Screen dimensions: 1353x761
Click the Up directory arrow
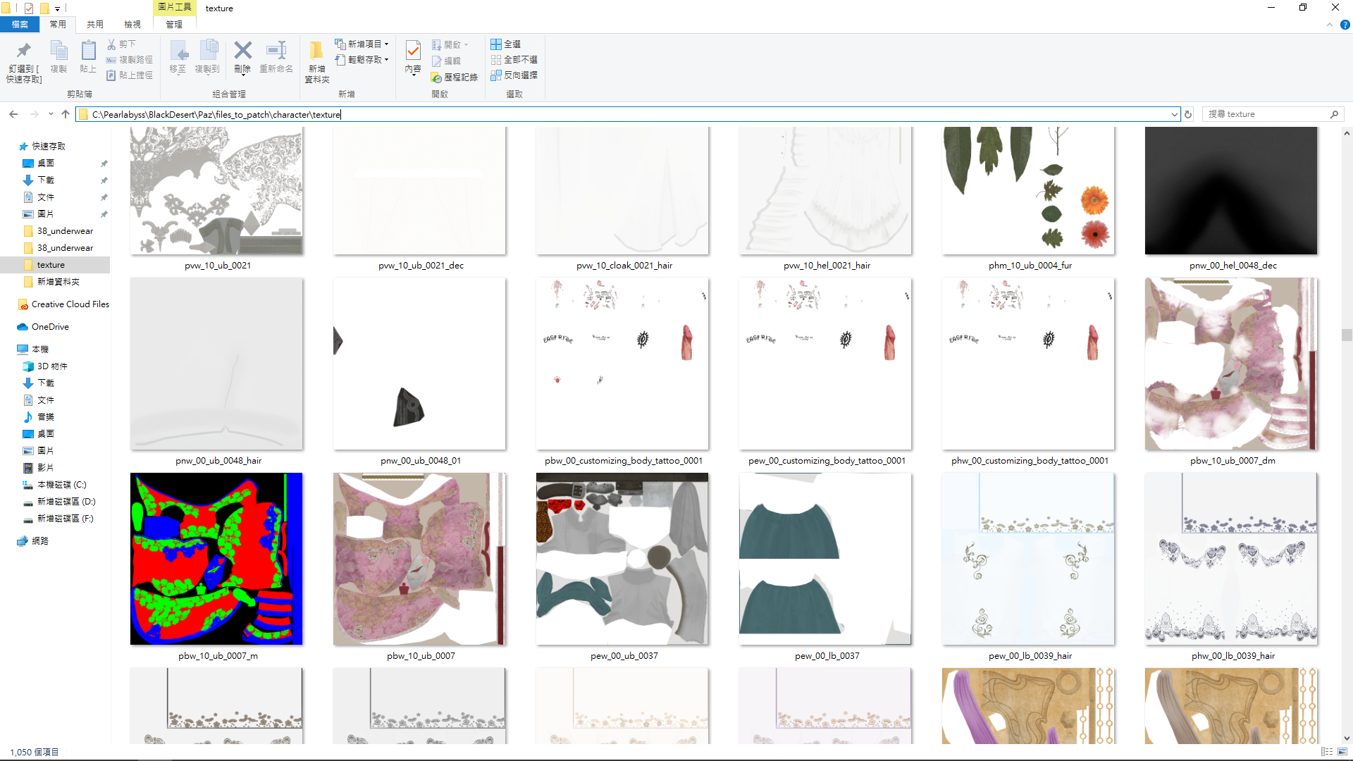[x=66, y=114]
